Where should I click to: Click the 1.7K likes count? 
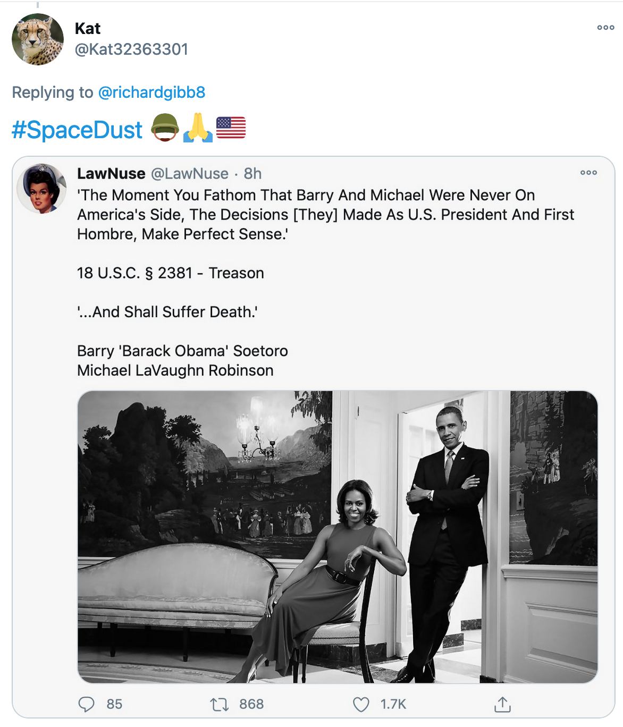[393, 704]
